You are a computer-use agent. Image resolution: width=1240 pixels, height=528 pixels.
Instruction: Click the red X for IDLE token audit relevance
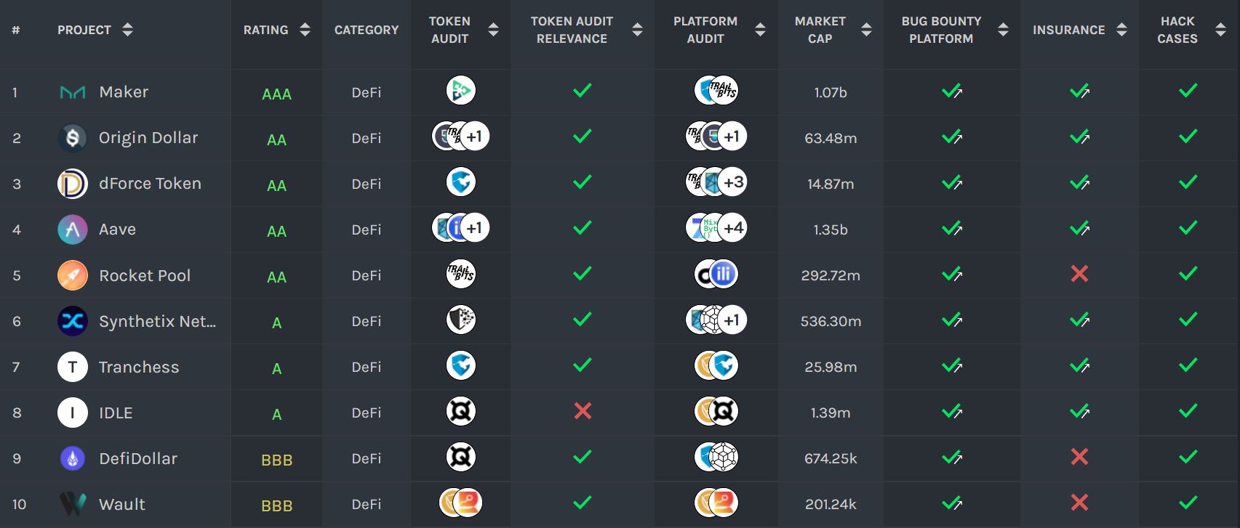pyautogui.click(x=583, y=411)
